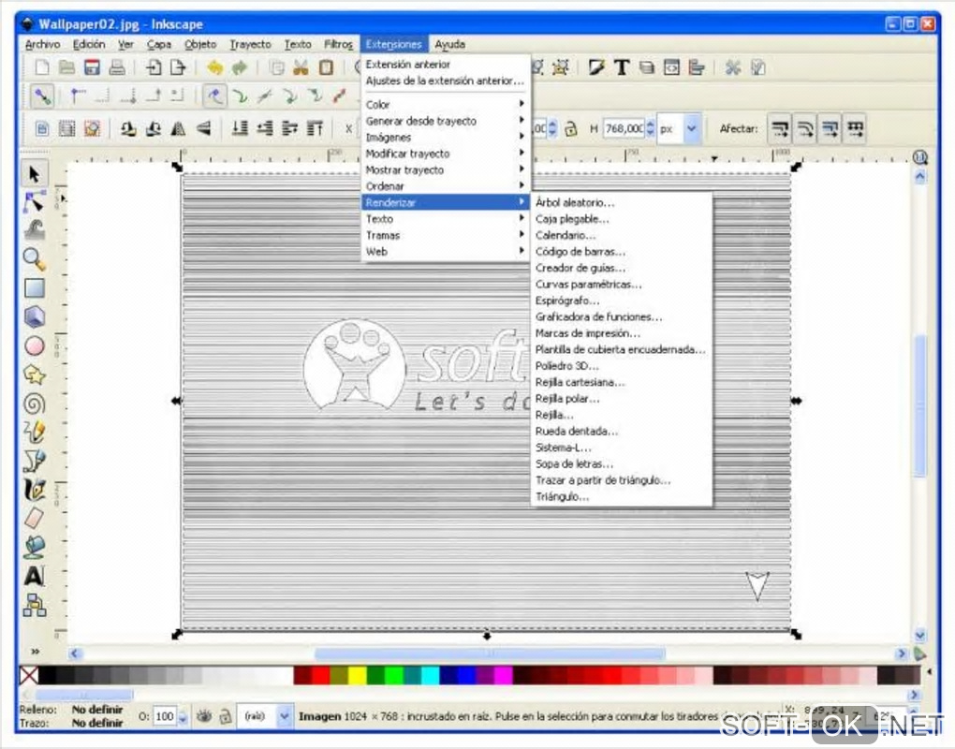955x749 pixels.
Task: Click the Print icon in the toolbar
Action: (x=117, y=67)
